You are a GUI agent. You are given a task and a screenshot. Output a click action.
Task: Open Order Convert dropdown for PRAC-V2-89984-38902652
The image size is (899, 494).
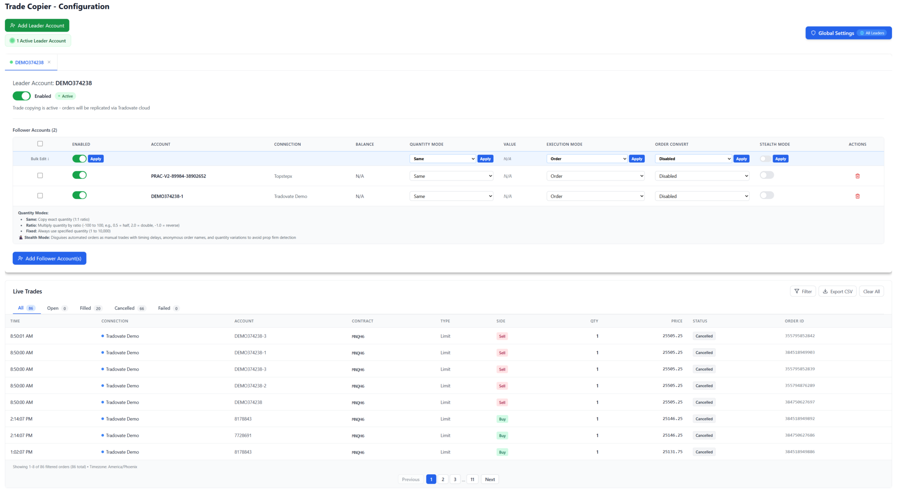(701, 176)
